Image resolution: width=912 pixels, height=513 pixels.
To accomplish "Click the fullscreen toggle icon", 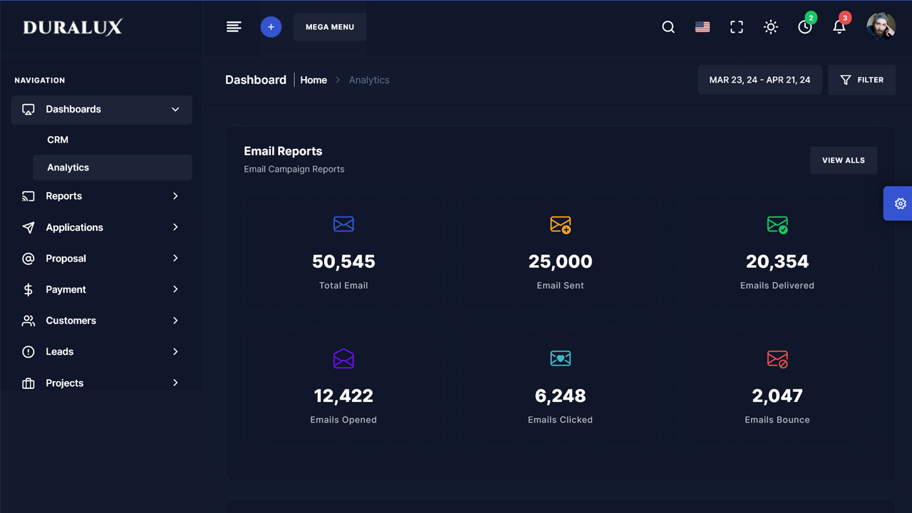I will pos(736,26).
